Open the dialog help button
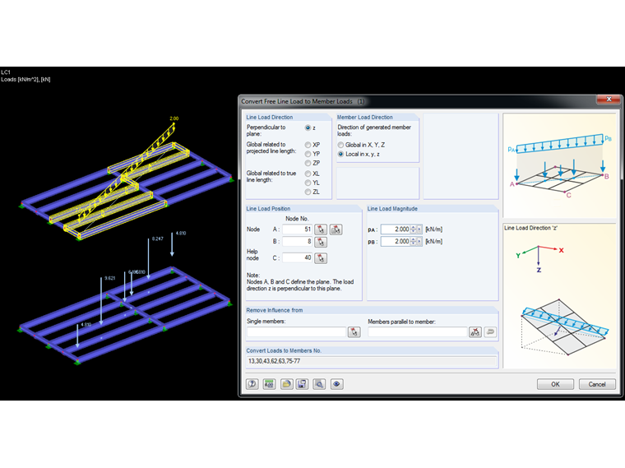 (x=252, y=384)
